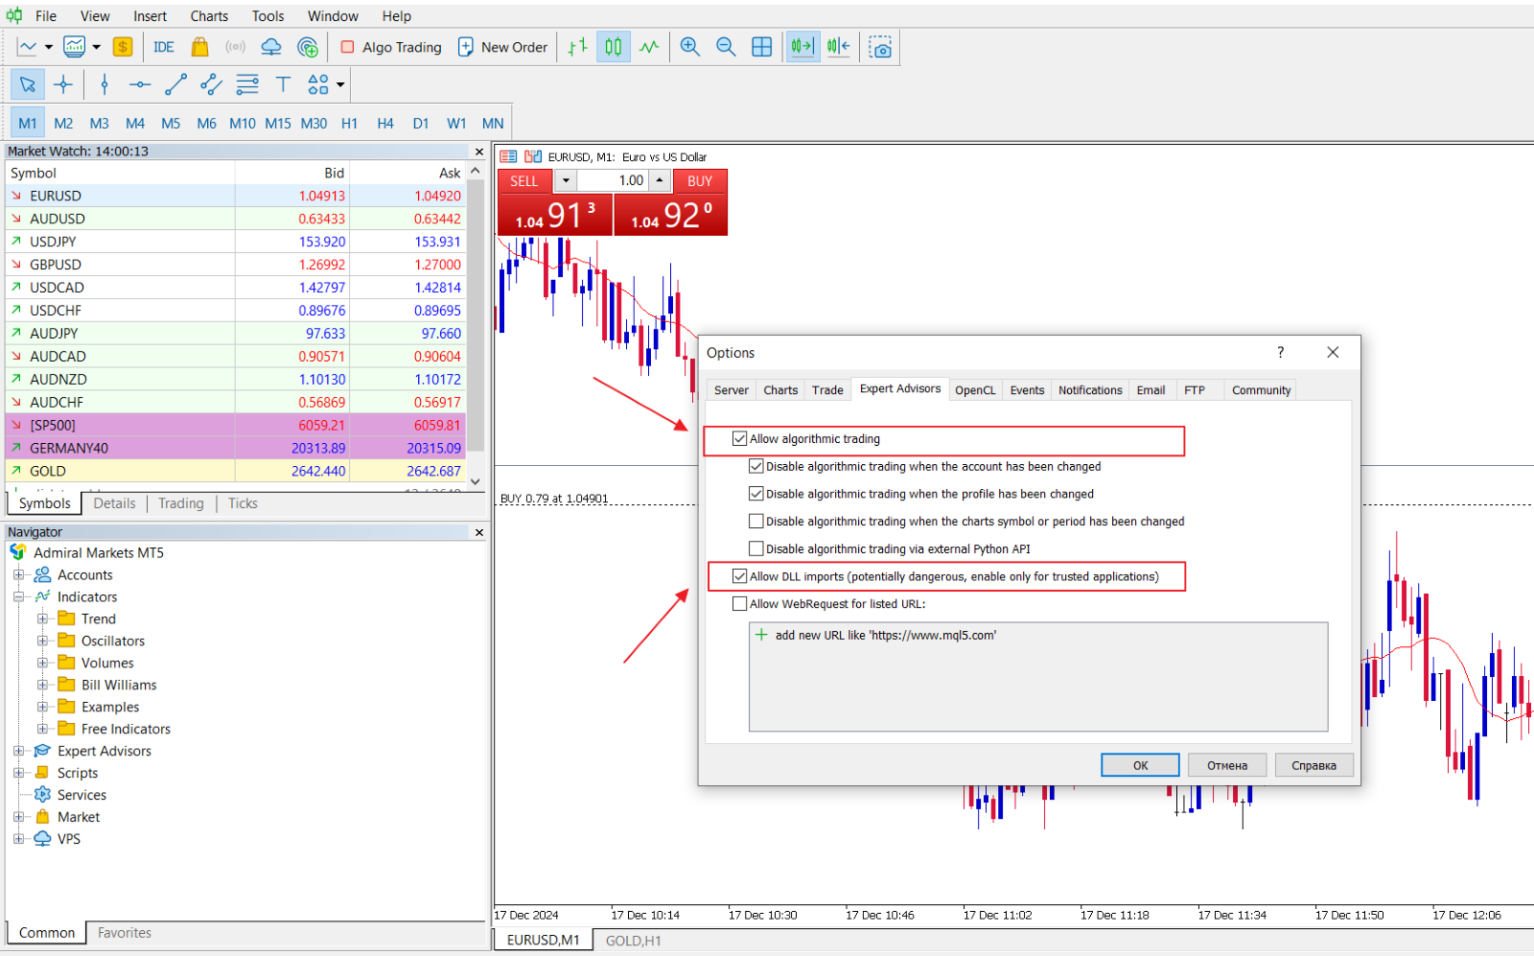Expand the Accounts node in Navigator
The width and height of the screenshot is (1534, 956).
pyautogui.click(x=18, y=575)
